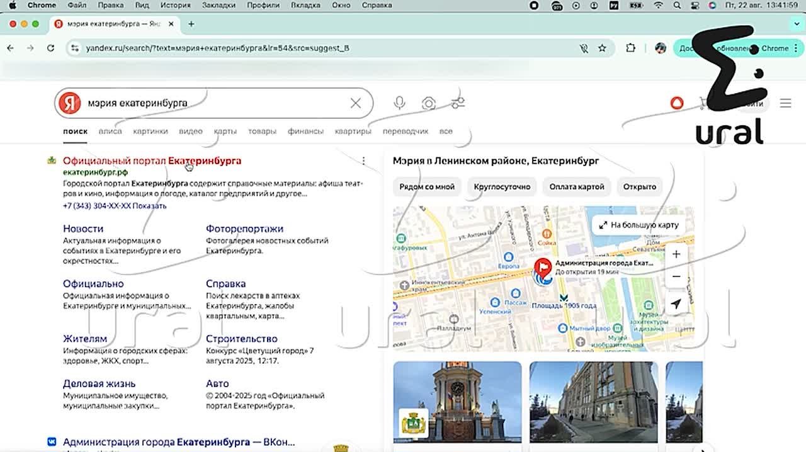Toggle the Оплата картой filter
Viewport: 806px width, 452px height.
pyautogui.click(x=577, y=187)
